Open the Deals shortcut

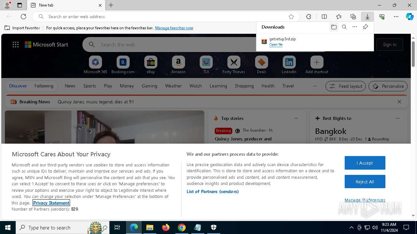261,65
